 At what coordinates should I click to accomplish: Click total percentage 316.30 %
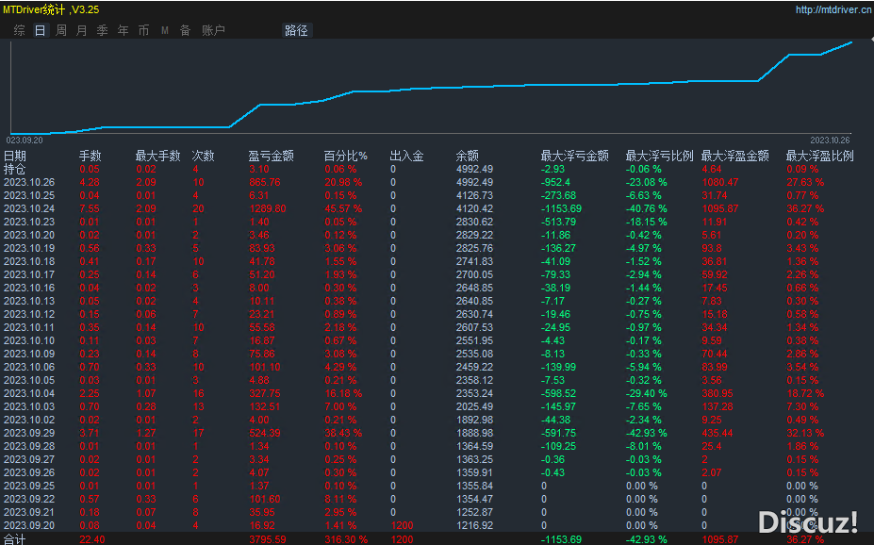pyautogui.click(x=346, y=539)
